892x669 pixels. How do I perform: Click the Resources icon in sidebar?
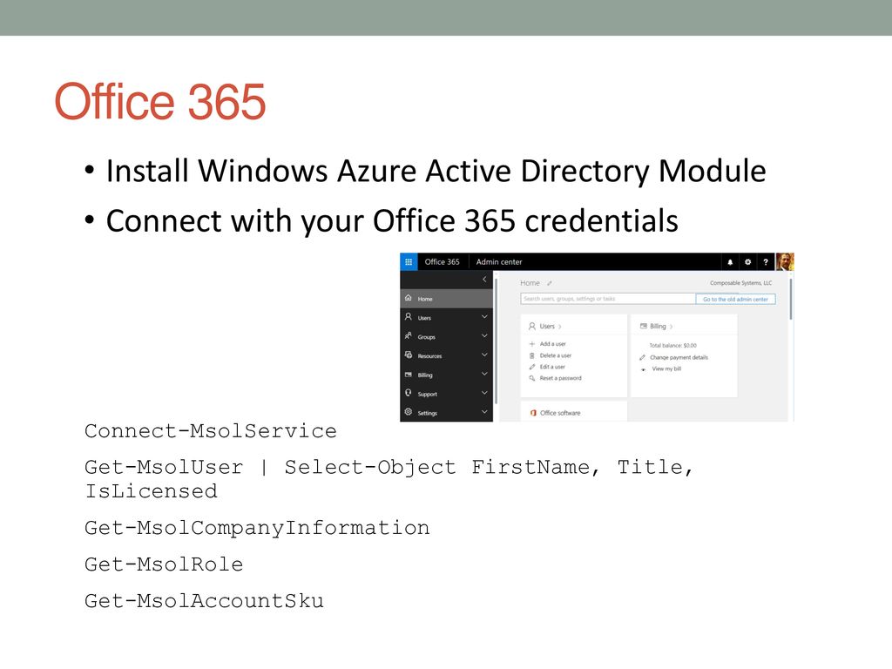pyautogui.click(x=408, y=355)
